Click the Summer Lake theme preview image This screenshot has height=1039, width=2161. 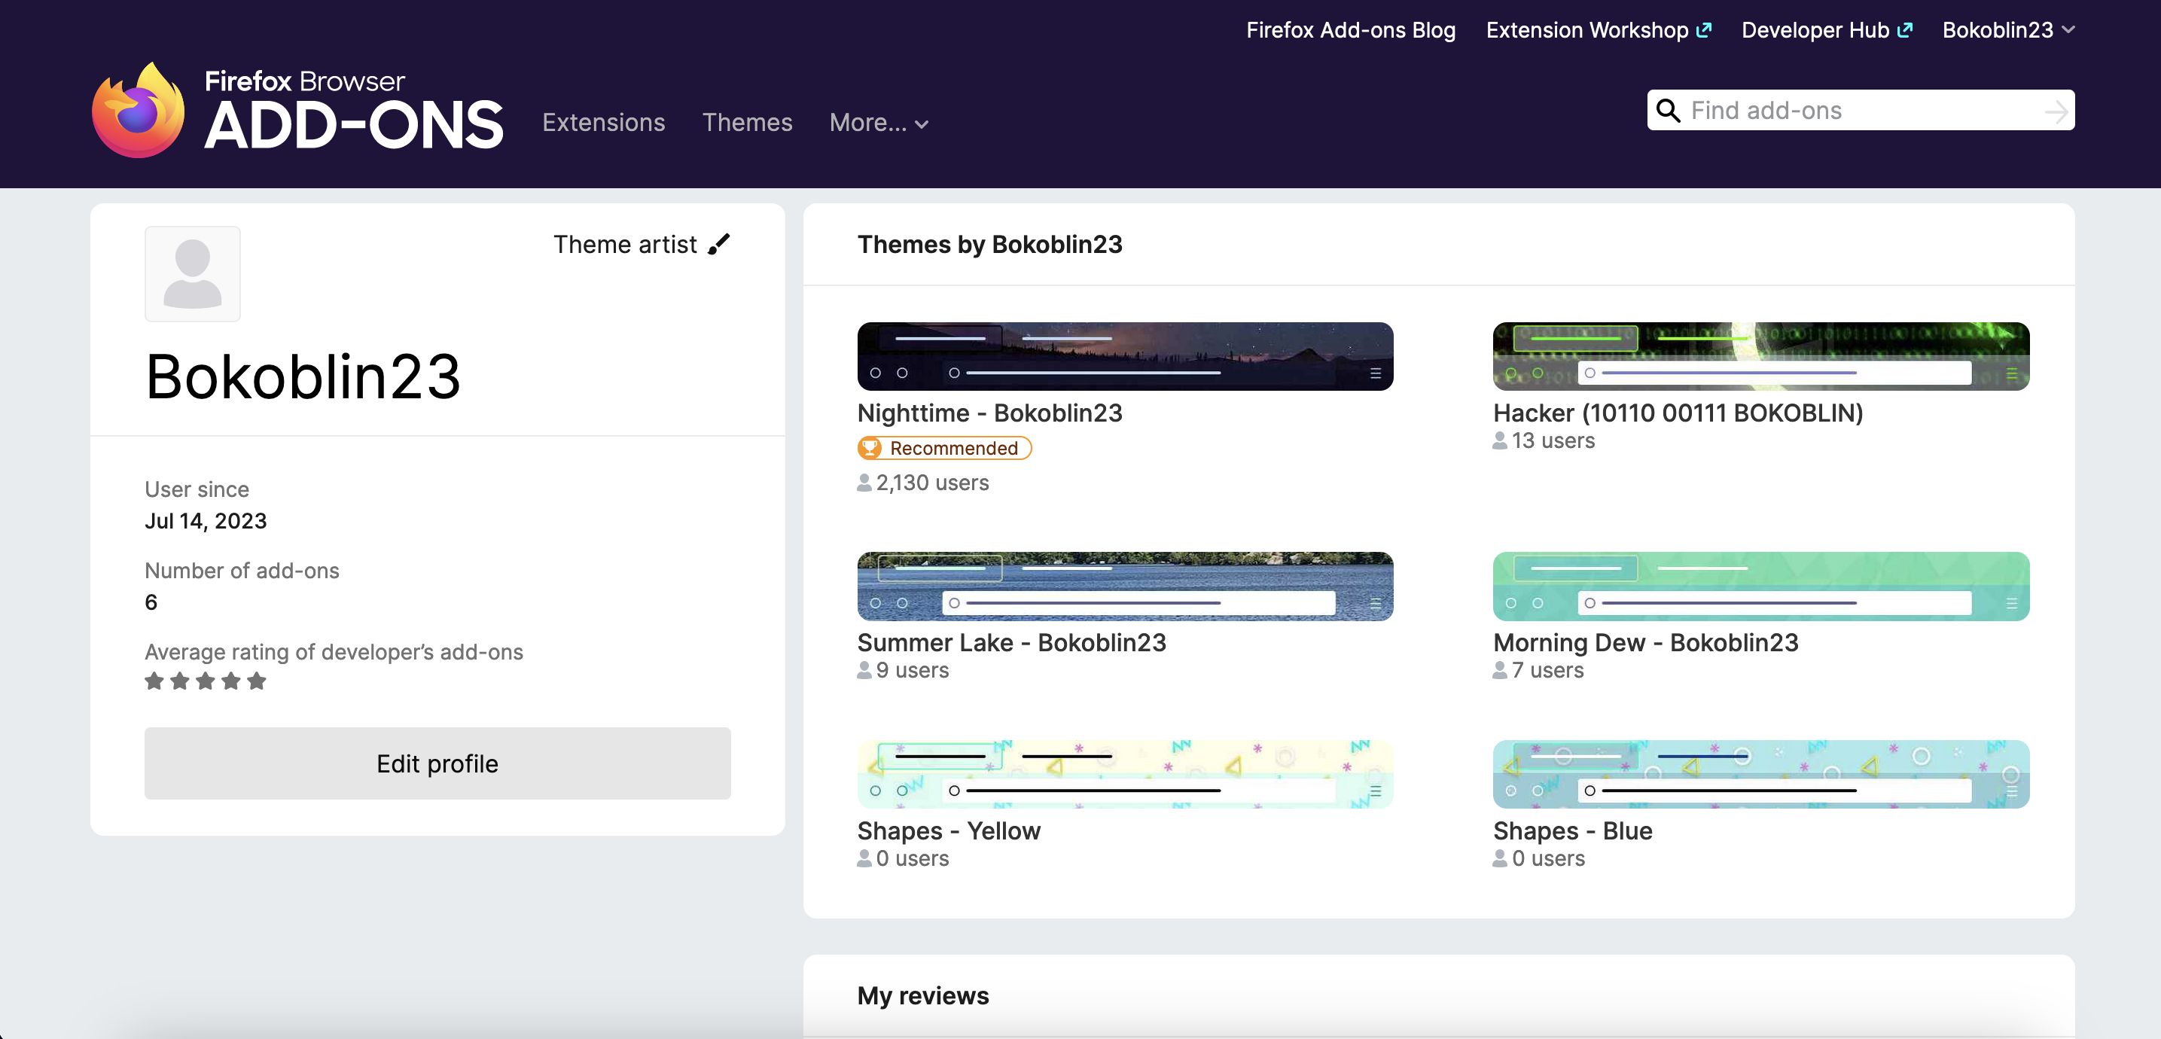(1125, 587)
